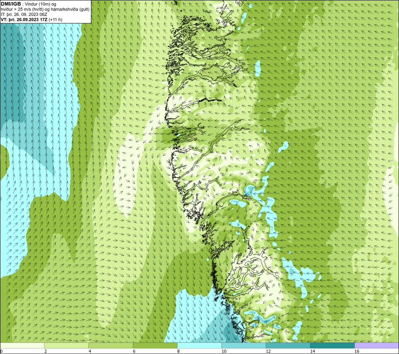Image resolution: width=399 pixels, height=354 pixels.
Task: Click the legend scale label '16'
Action: (x=357, y=351)
